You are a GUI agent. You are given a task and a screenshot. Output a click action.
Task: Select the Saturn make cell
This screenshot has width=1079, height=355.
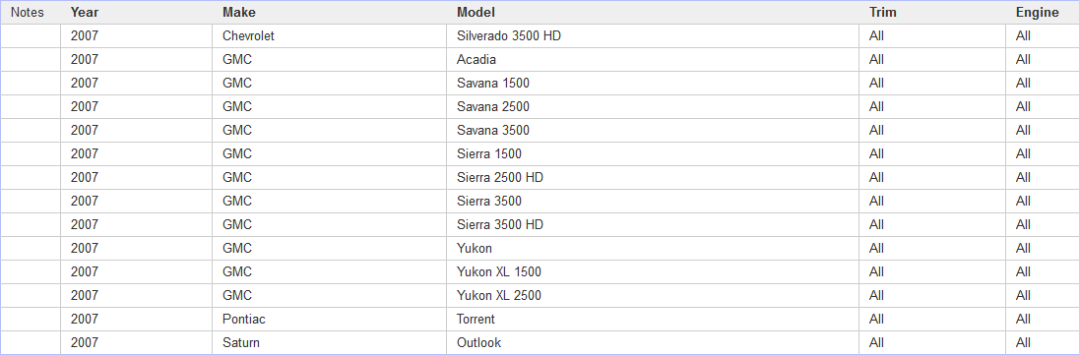click(329, 342)
